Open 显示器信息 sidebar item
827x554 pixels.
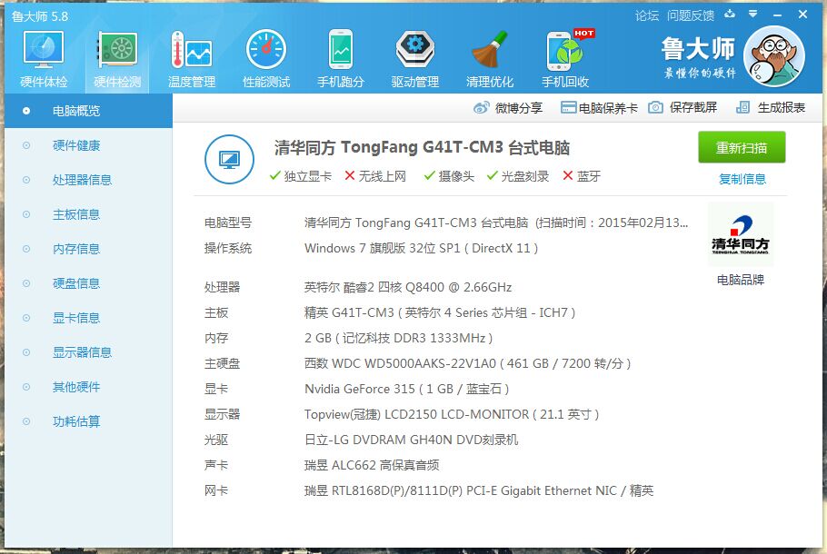88,352
